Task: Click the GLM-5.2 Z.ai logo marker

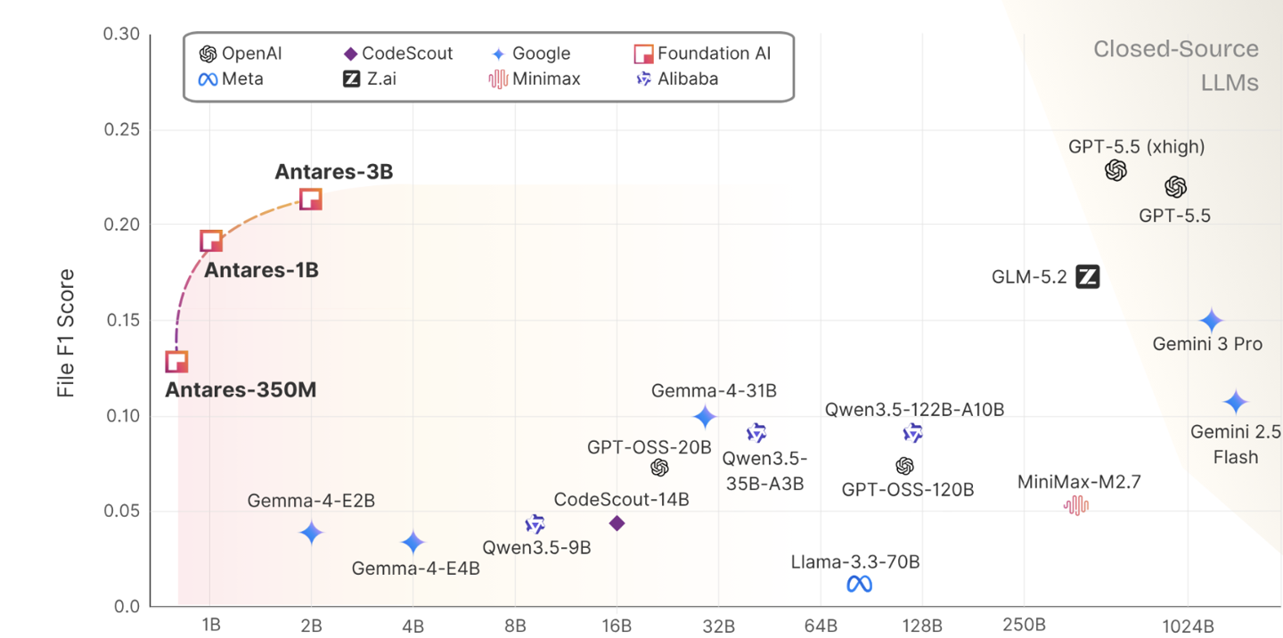Action: pos(1088,277)
